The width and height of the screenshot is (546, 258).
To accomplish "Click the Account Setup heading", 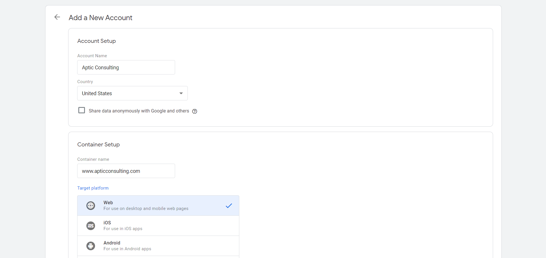I will tap(96, 41).
